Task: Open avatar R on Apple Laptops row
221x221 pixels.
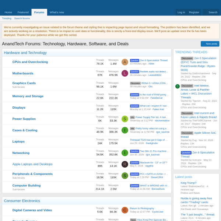Action: (x=125, y=164)
